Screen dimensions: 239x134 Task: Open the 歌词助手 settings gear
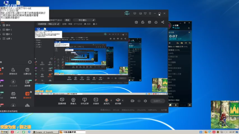31,92
